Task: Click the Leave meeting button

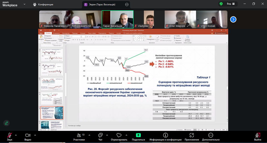Action: click(x=258, y=136)
